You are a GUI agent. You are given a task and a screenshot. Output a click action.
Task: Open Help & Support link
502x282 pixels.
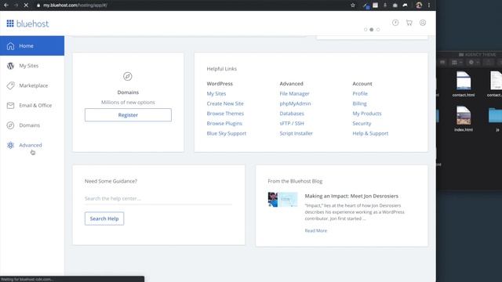[x=370, y=133]
